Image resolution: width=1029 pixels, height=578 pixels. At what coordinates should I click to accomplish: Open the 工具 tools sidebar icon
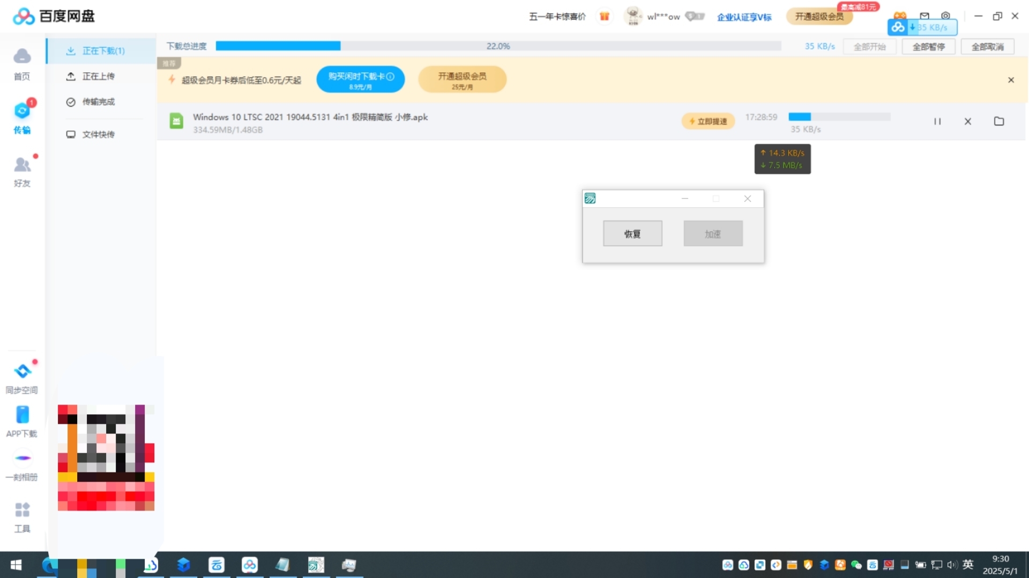click(22, 517)
